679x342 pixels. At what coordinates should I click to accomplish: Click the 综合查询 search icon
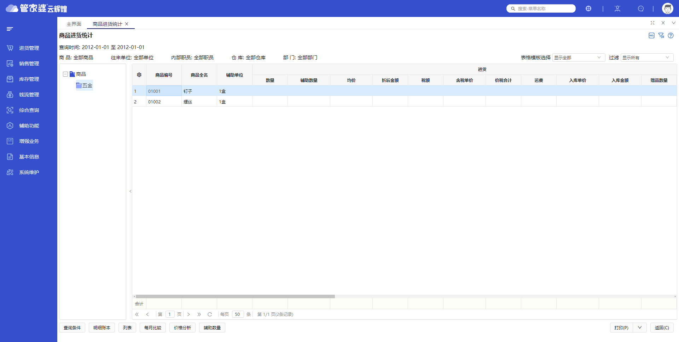pyautogui.click(x=10, y=110)
